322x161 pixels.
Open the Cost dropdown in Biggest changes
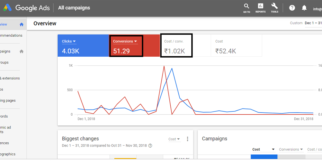(x=174, y=139)
